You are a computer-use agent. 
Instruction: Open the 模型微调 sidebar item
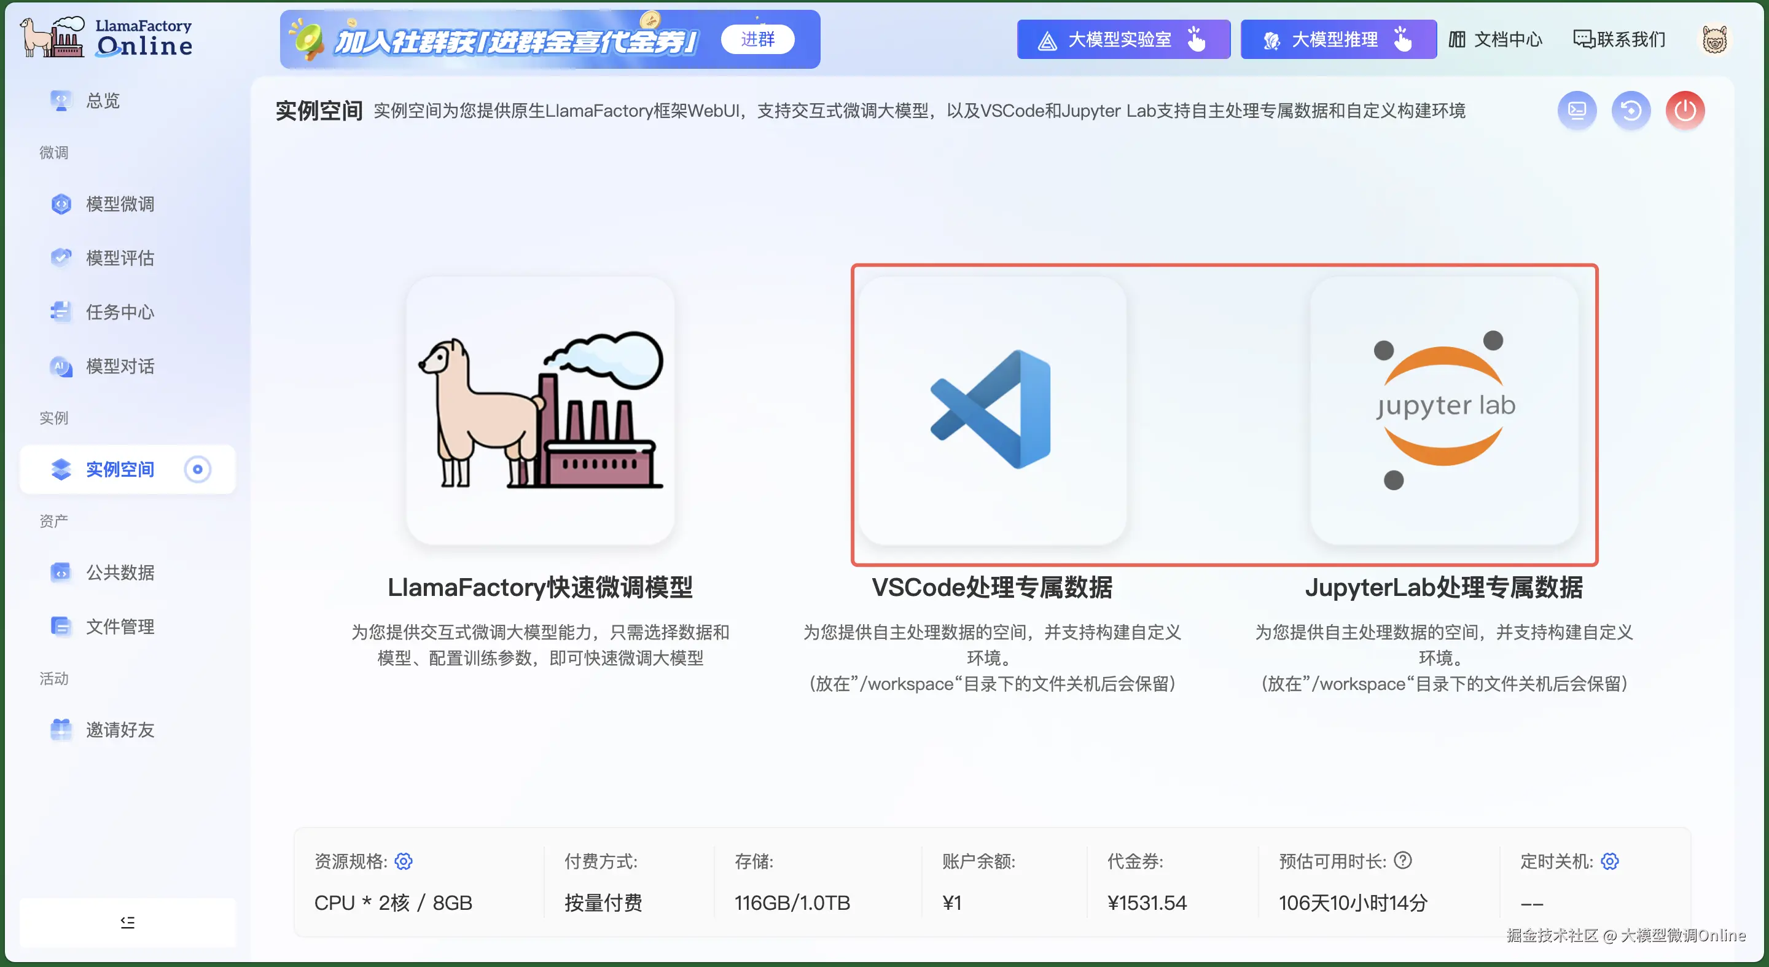click(x=120, y=204)
